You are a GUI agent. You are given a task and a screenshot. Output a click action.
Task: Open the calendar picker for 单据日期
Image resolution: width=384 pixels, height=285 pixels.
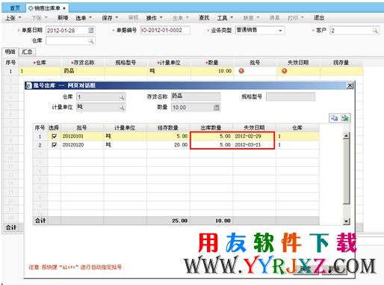click(x=91, y=31)
